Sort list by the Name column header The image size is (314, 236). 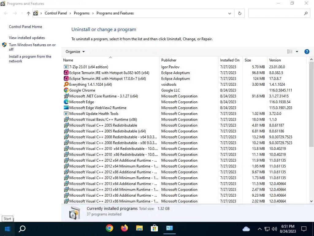tap(110, 60)
